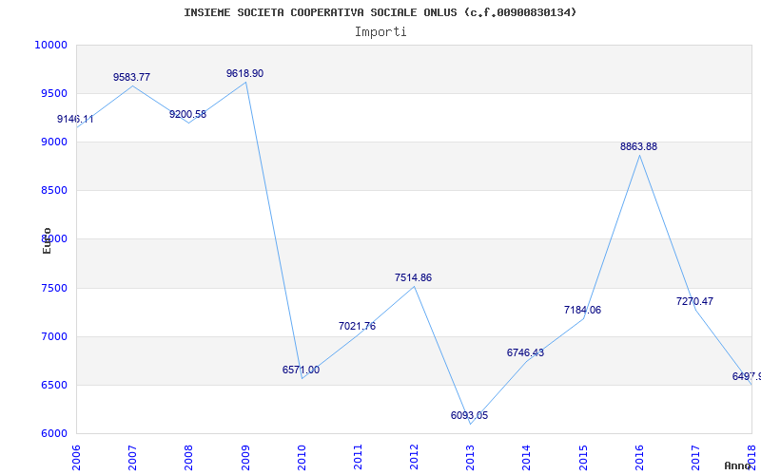Screen dimensions: 761x475
Task: Click the 6500 y-axis tick label
Action: pos(53,386)
